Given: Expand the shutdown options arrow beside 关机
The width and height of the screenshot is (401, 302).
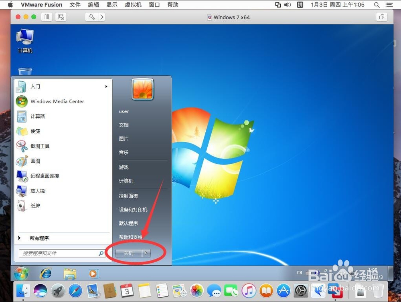Looking at the screenshot, I should pos(146,253).
